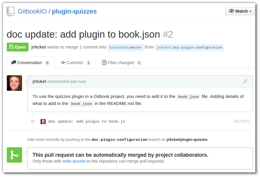Viewport: 260px width, 177px height.
Task: Open the plugin-quizzes repository link
Action: coord(74,11)
